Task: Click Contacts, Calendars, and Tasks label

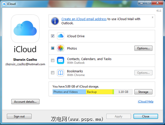Action: pos(89,59)
